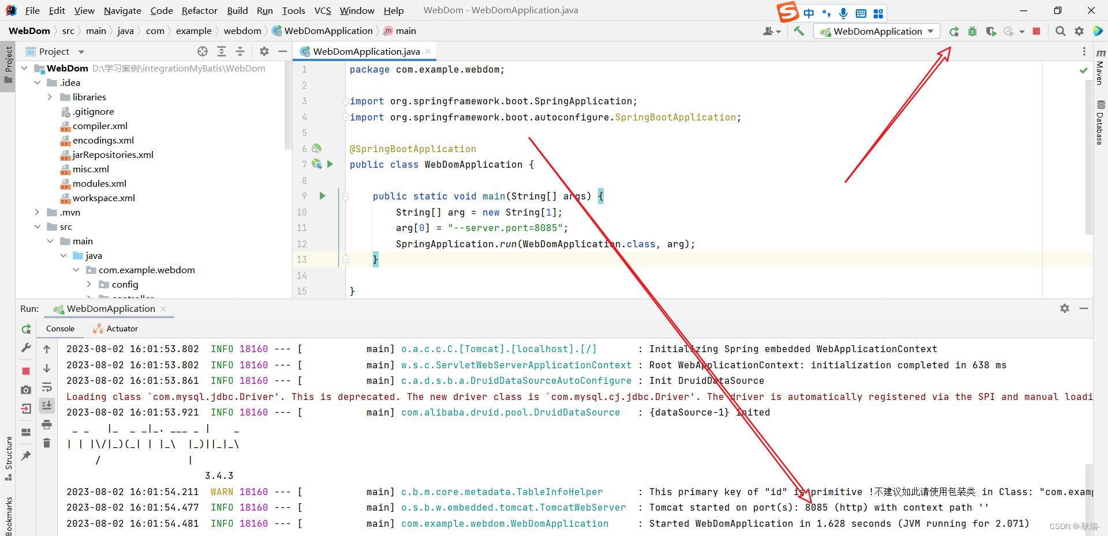Viewport: 1108px width, 536px height.
Task: Click main method breadcrumb
Action: tap(399, 31)
